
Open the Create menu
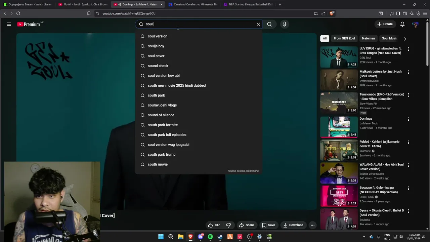[385, 24]
